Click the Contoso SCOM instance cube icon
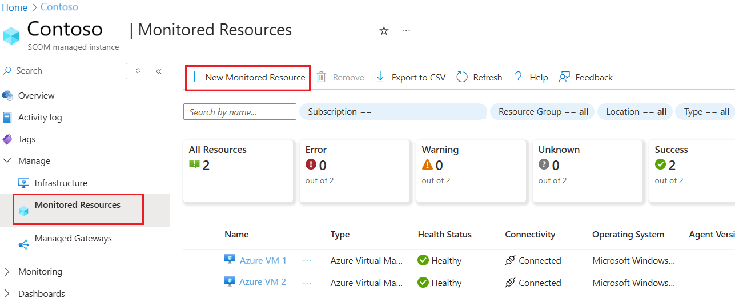735x306 pixels. pyautogui.click(x=11, y=35)
